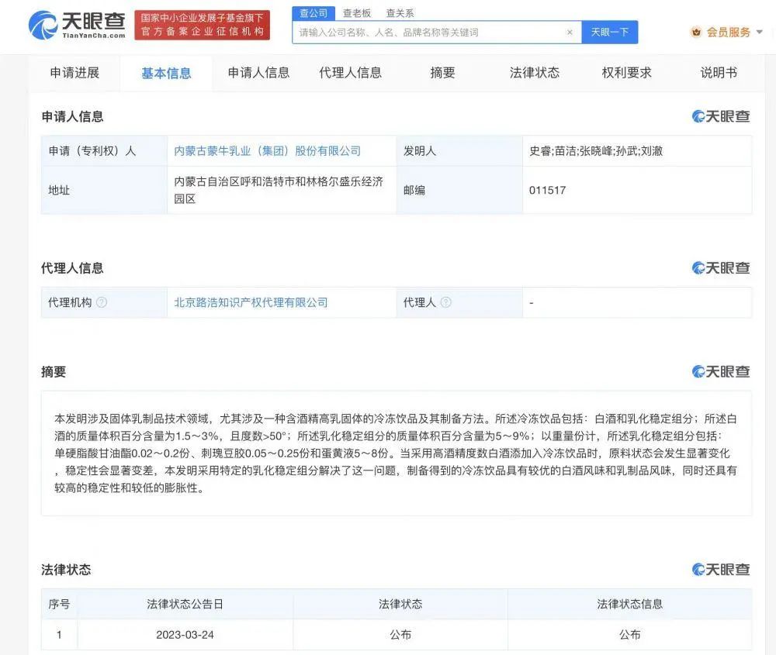Image resolution: width=776 pixels, height=655 pixels.
Task: Switch search mode to 查老板
Action: click(x=357, y=13)
